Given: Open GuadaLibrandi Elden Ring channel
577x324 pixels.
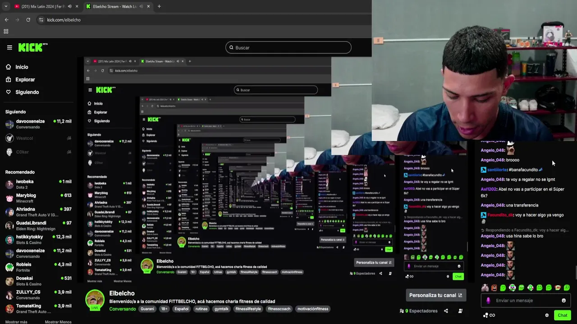Looking at the screenshot, I should point(38,226).
